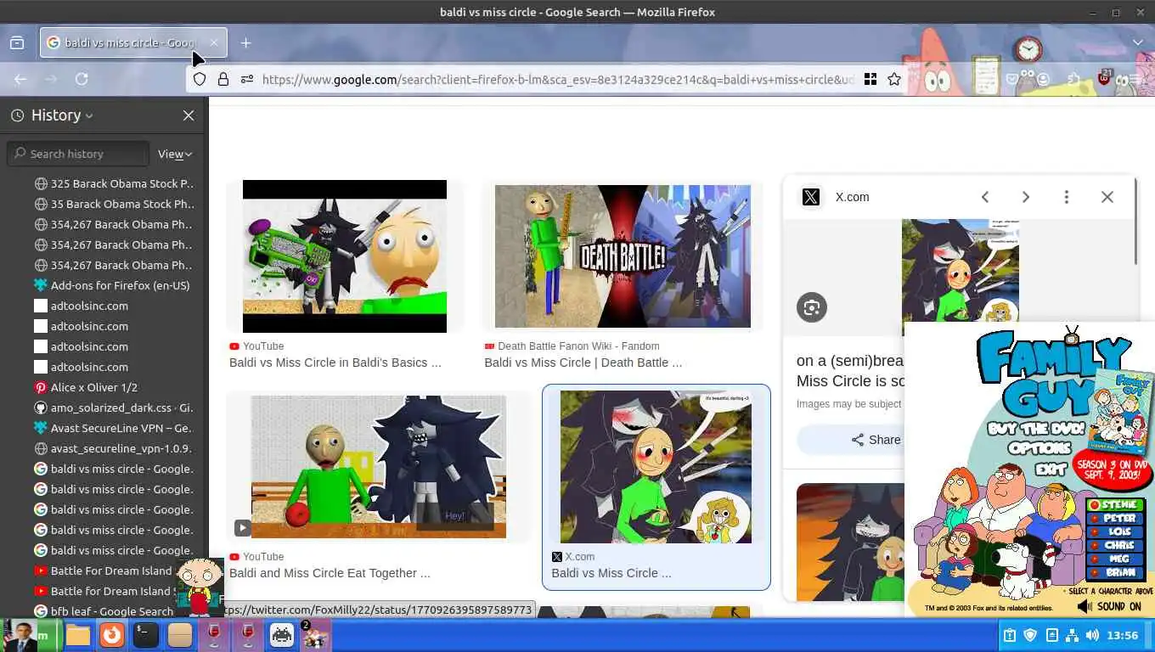Open X.com 'Baldi vs Miss Circle' result link

pos(611,573)
